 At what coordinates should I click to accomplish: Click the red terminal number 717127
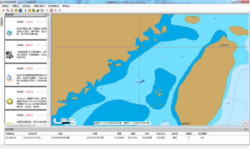pyautogui.click(x=29, y=22)
